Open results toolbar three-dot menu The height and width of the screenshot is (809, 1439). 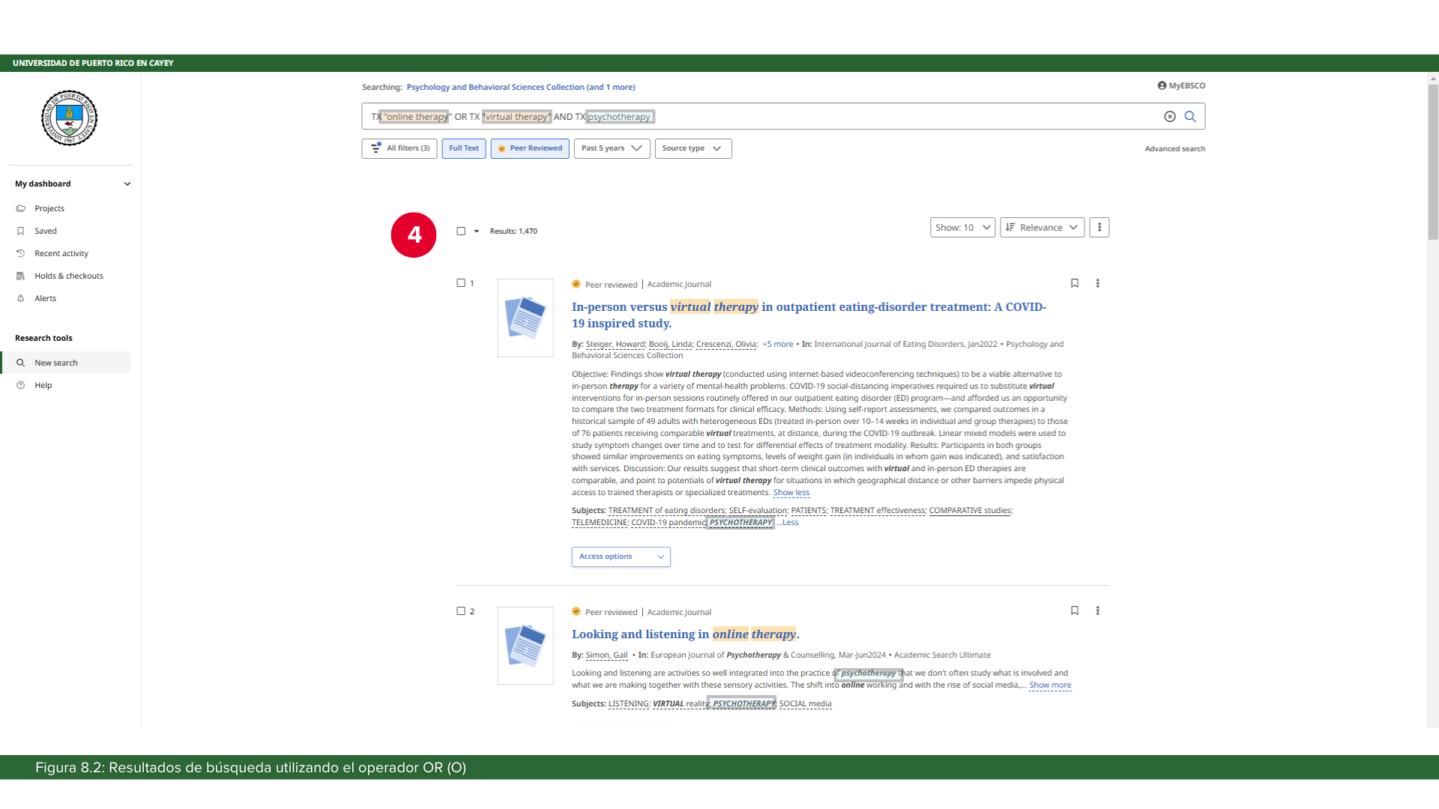tap(1099, 227)
